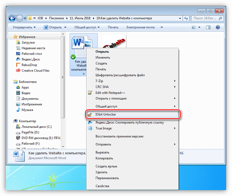Image resolution: width=232 pixels, height=196 pixels.
Task: Expand the arrow next to toolbar Открыть
Action: pyautogui.click(x=65, y=27)
